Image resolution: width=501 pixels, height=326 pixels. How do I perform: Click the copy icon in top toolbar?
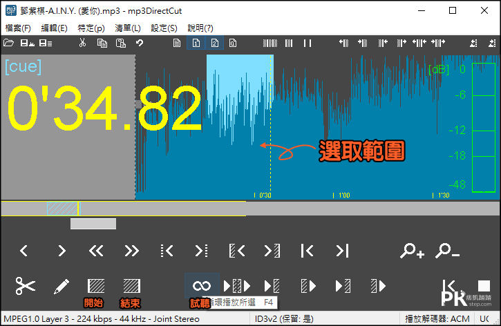[102, 43]
